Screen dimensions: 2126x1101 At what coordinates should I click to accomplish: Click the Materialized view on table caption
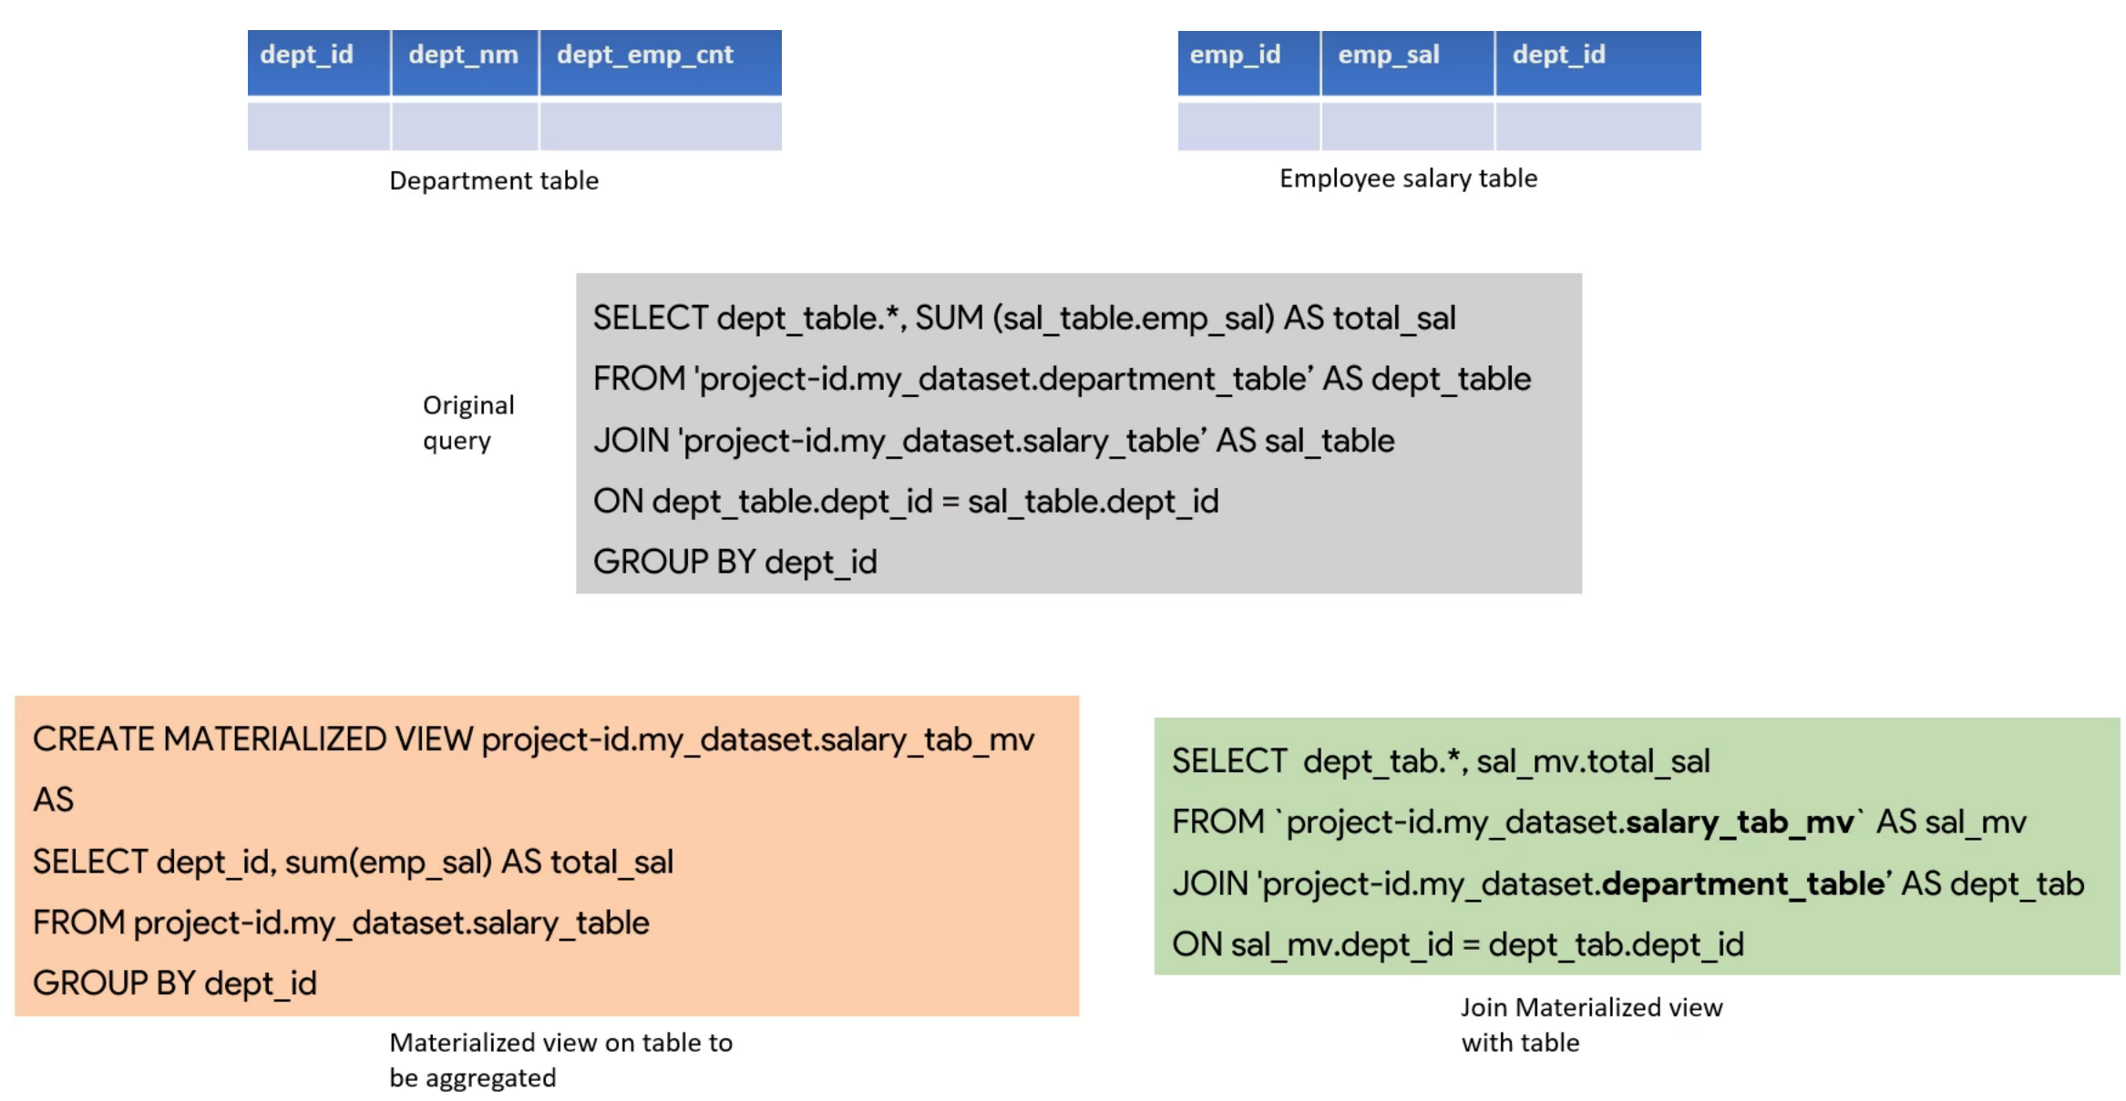click(x=560, y=1060)
